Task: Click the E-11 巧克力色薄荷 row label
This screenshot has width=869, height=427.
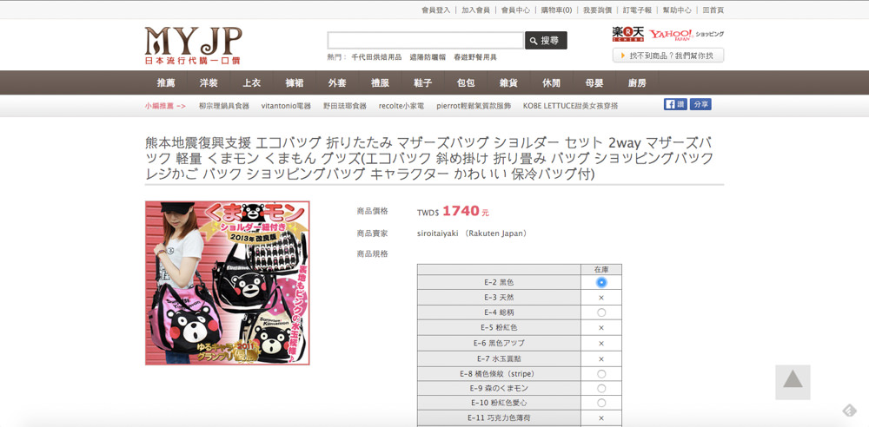Action: tap(499, 418)
